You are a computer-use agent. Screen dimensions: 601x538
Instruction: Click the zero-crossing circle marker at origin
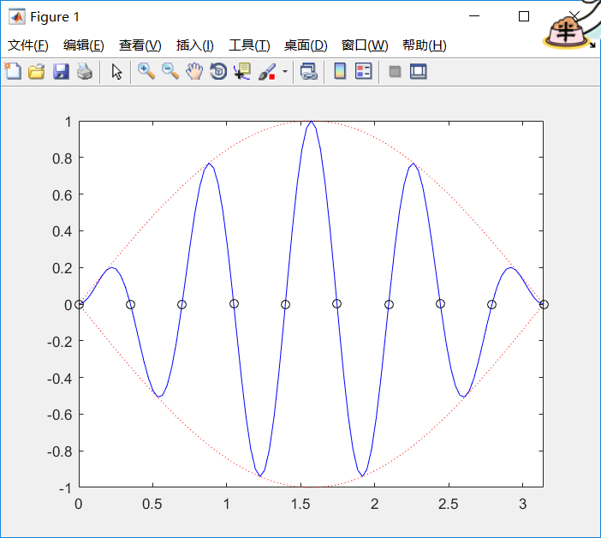point(79,304)
